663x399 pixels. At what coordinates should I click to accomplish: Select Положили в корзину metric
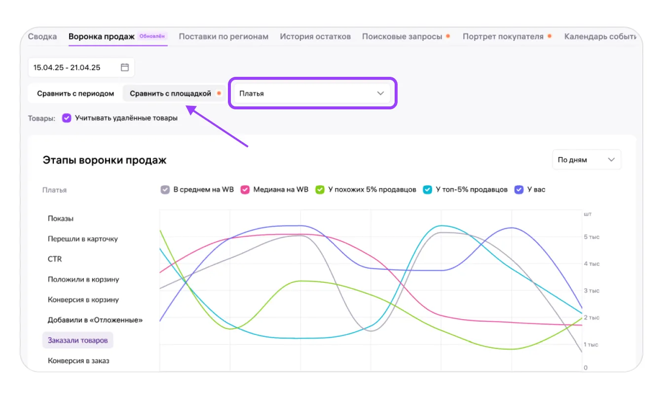83,279
